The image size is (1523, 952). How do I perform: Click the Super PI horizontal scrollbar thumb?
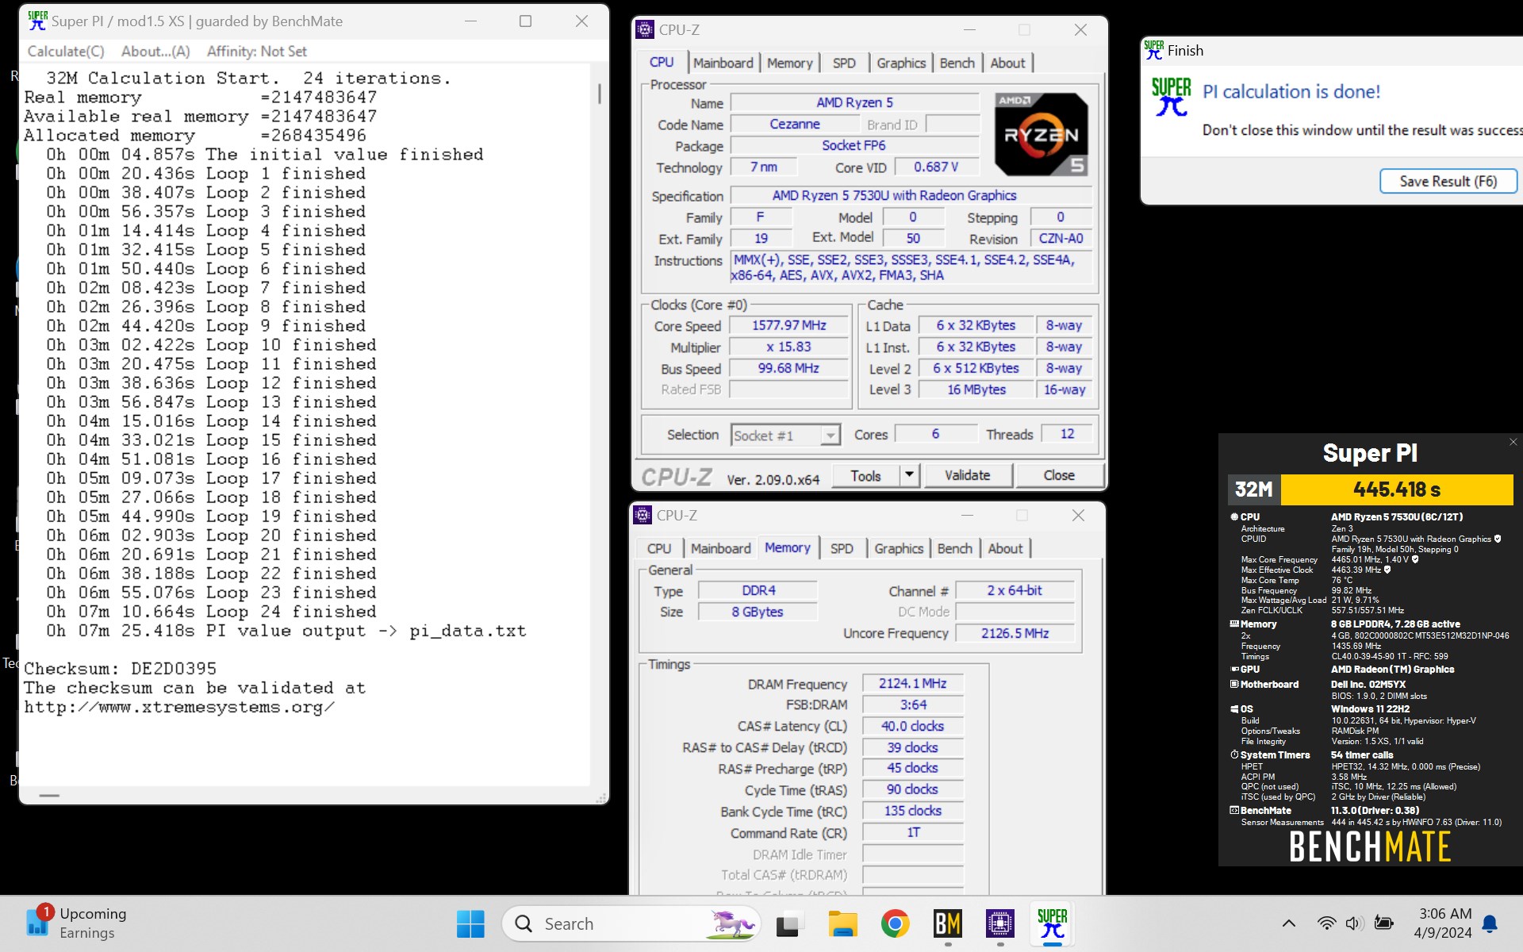click(49, 795)
